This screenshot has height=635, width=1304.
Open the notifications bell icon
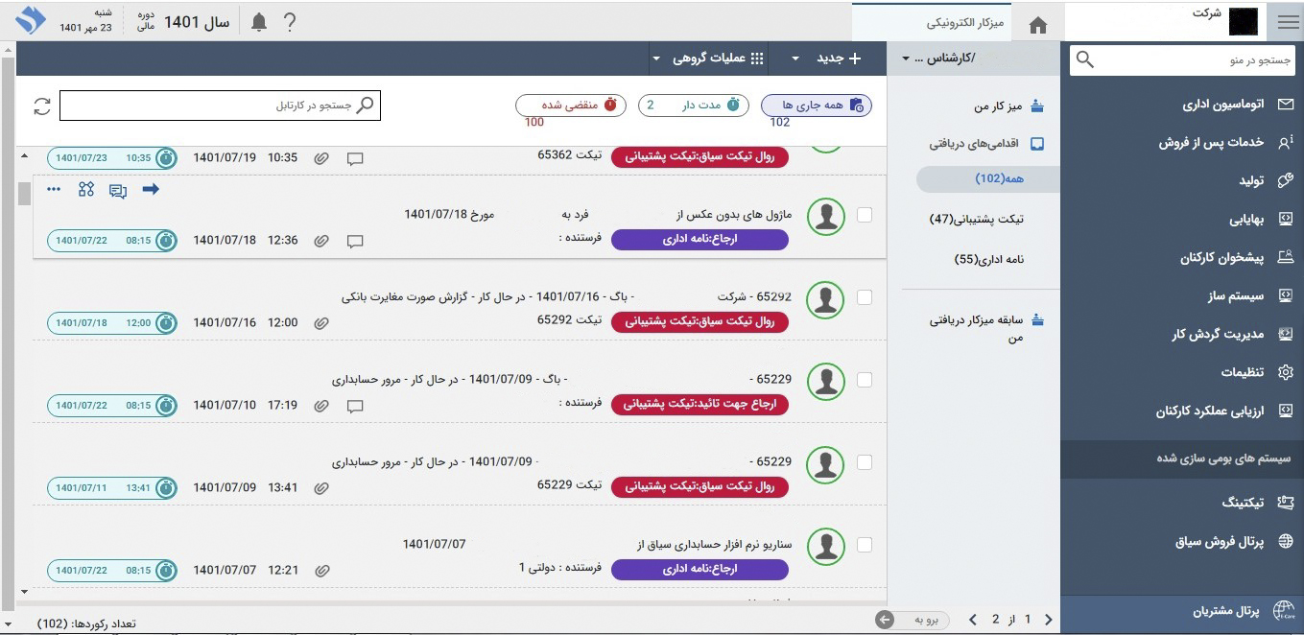tap(259, 22)
